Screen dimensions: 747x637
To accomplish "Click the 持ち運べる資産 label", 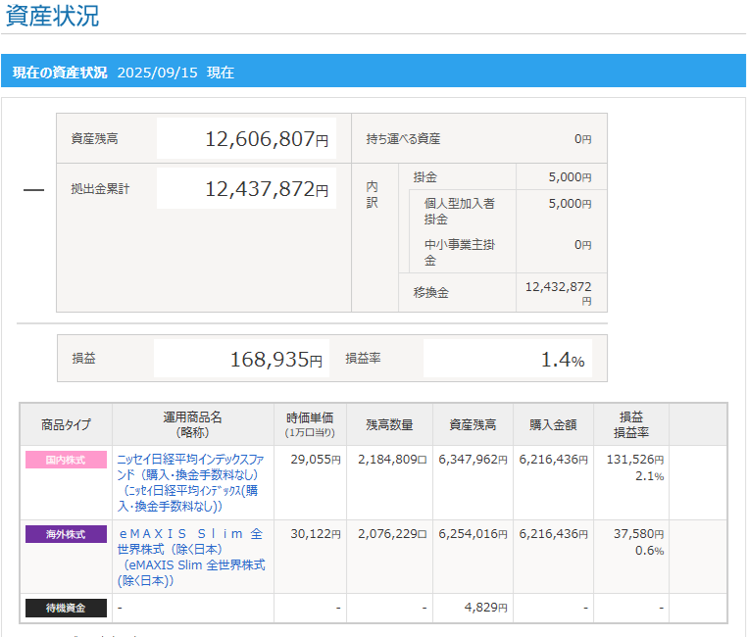I will tap(403, 139).
